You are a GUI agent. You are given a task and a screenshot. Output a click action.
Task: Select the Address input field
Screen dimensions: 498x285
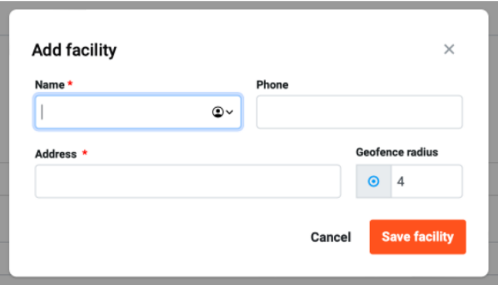188,181
